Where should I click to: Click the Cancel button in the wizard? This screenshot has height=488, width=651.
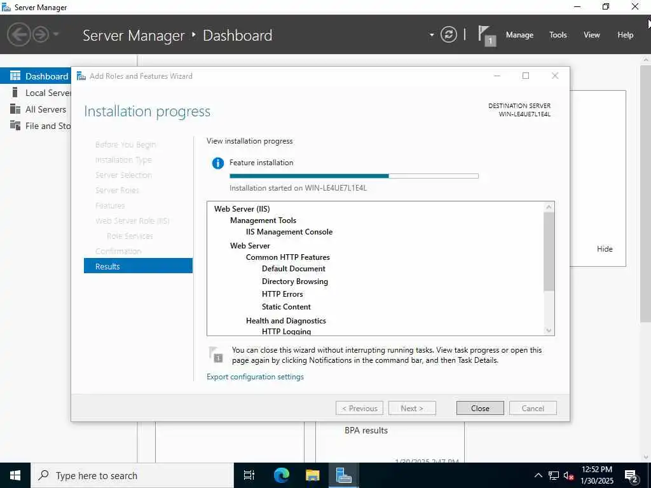[x=533, y=409]
